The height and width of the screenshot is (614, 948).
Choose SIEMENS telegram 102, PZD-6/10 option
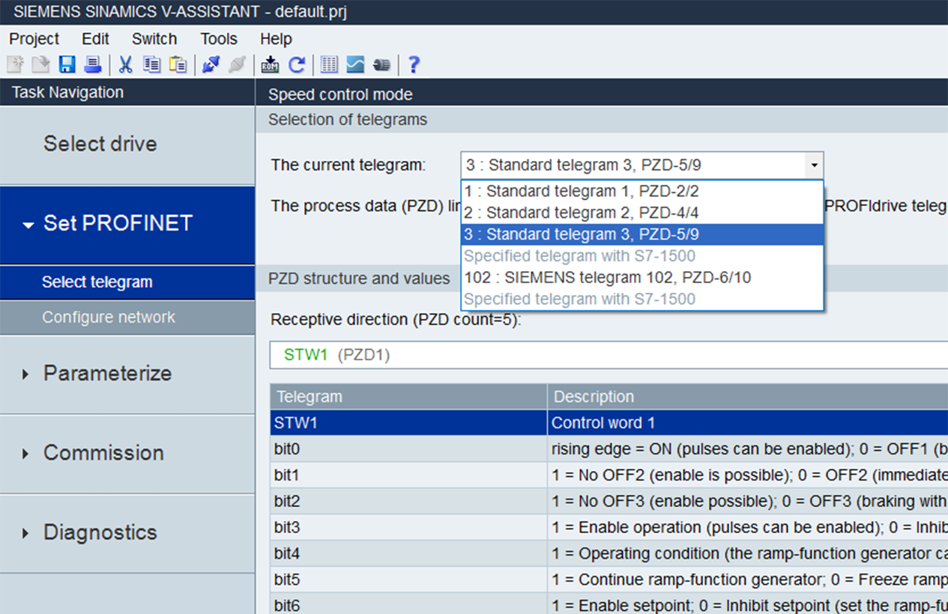click(642, 278)
